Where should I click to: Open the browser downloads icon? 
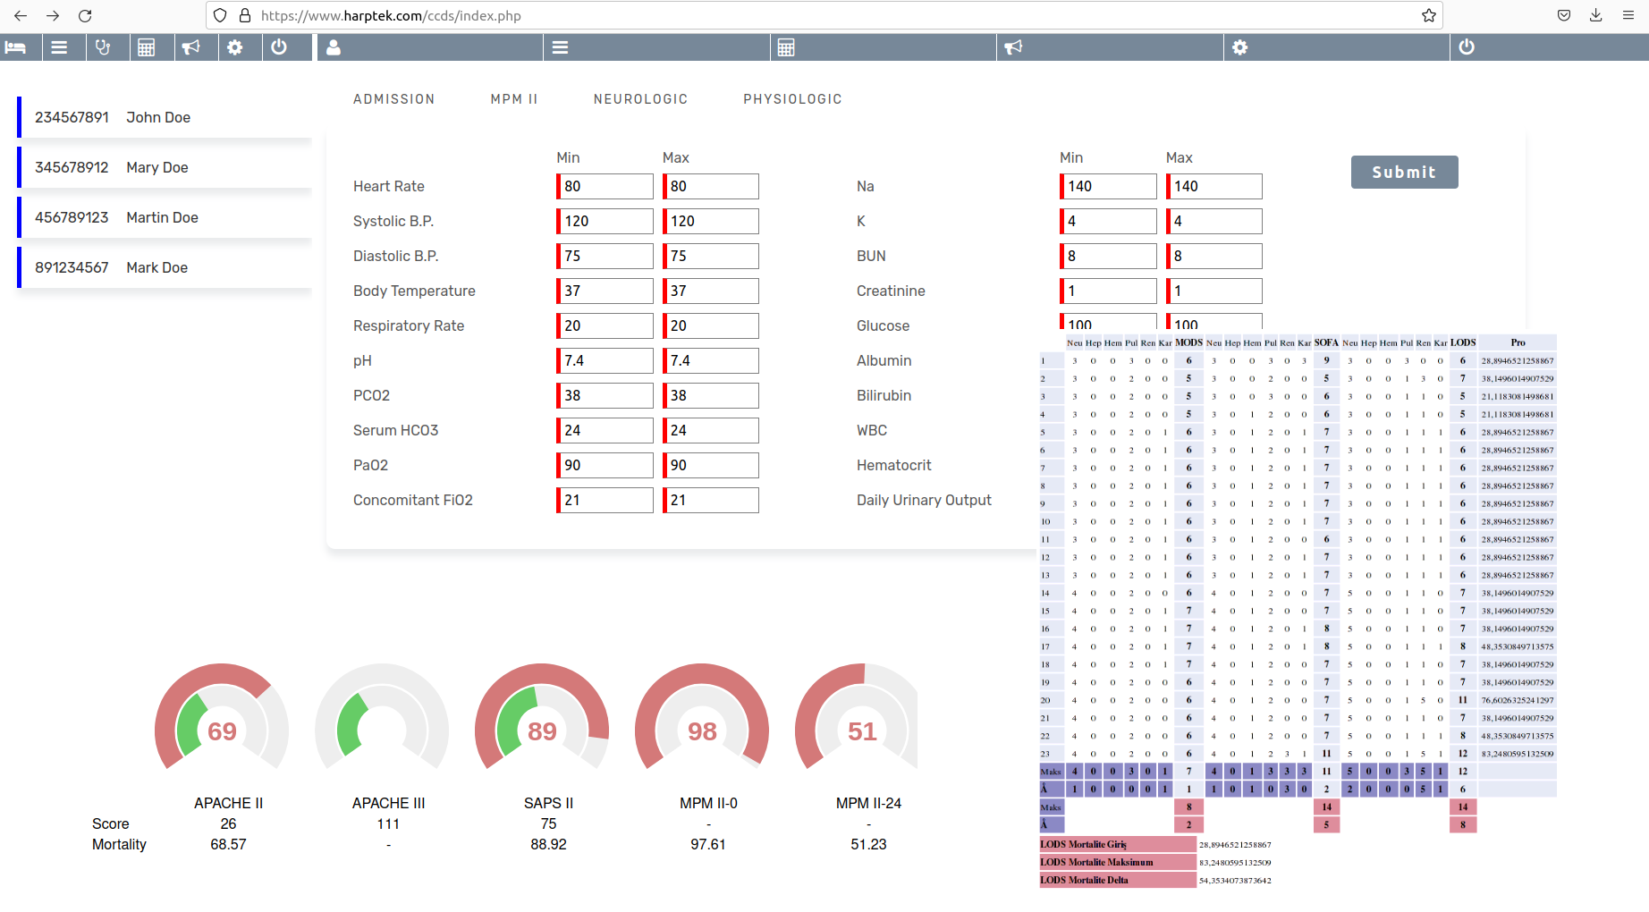[x=1596, y=15]
